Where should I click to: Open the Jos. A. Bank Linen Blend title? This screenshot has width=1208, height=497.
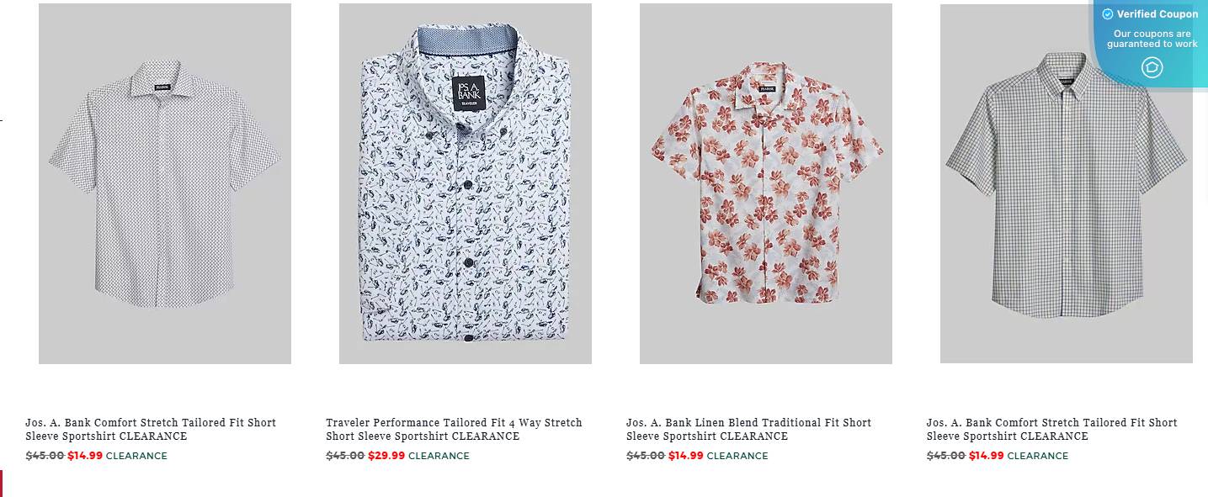[748, 429]
